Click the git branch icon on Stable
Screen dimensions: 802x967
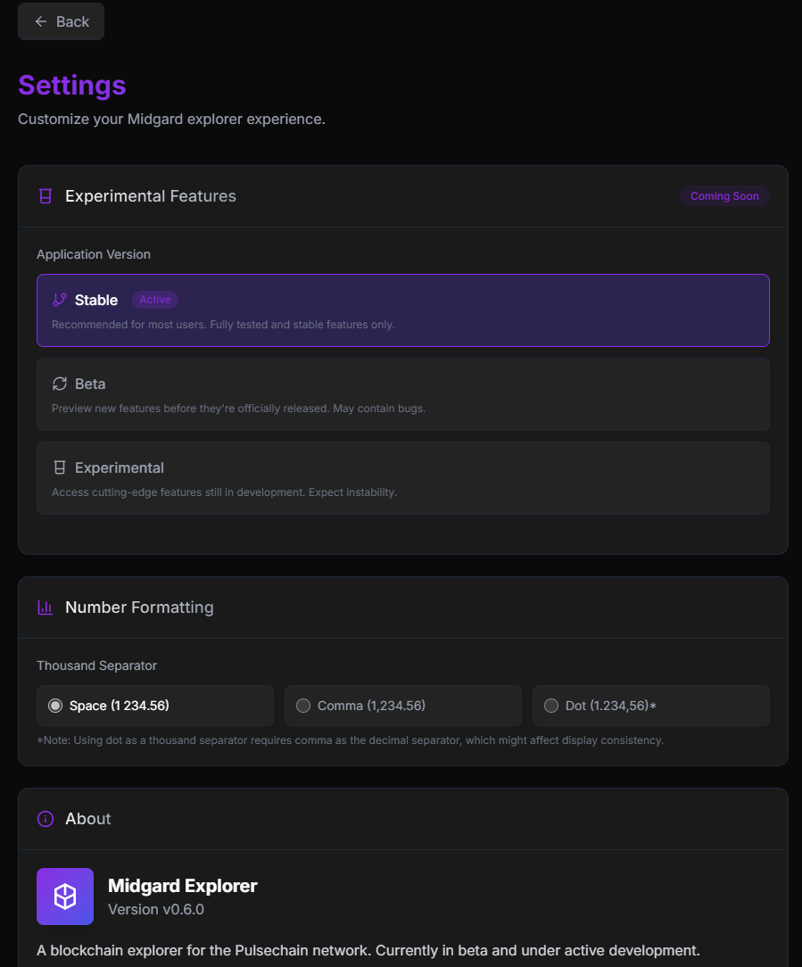tap(60, 300)
